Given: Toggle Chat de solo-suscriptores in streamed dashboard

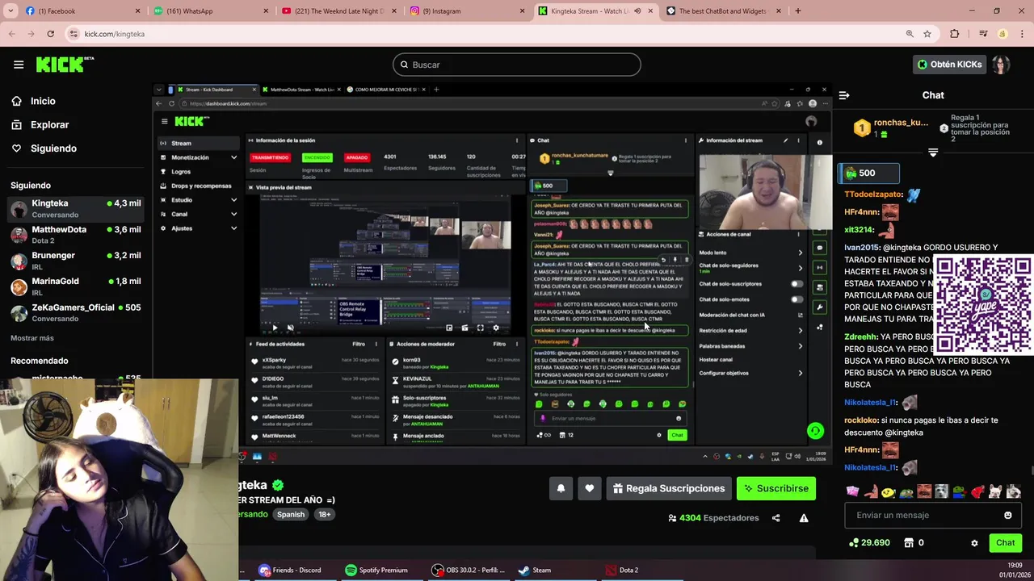Looking at the screenshot, I should pyautogui.click(x=797, y=284).
